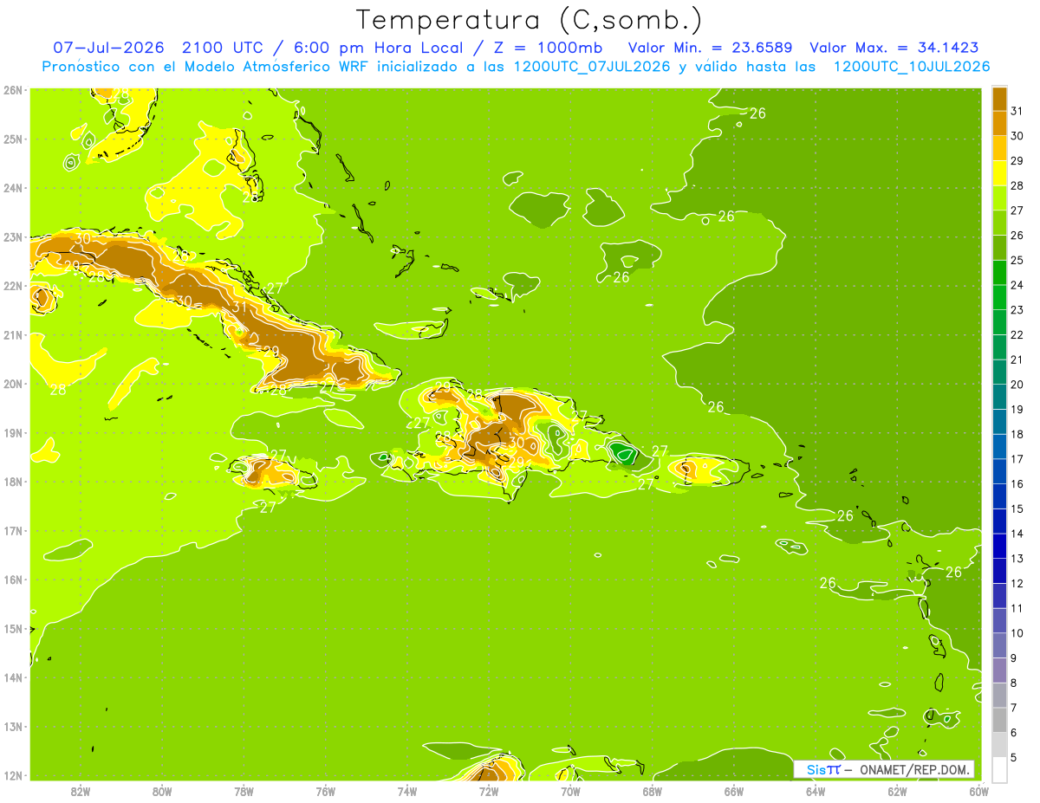1040x803 pixels.
Task: Click longitude axis label "72W"
Action: pos(489,791)
